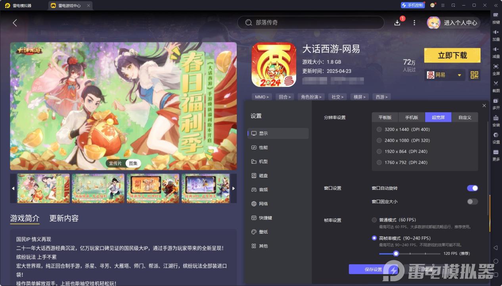Select resolution 1760 x 792 (DPI 240)
The image size is (502, 286).
pyautogui.click(x=402, y=162)
